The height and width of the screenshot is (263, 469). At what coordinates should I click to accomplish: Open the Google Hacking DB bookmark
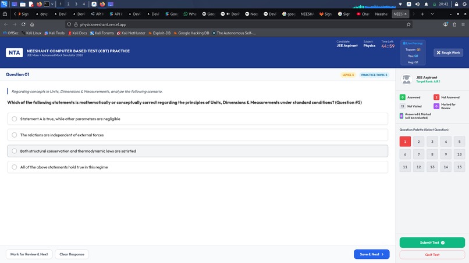coord(191,33)
